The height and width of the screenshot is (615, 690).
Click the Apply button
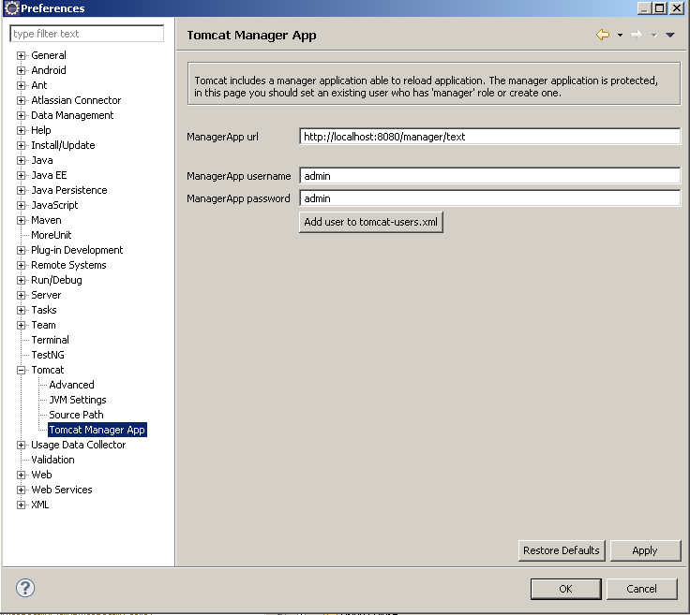[x=645, y=550]
